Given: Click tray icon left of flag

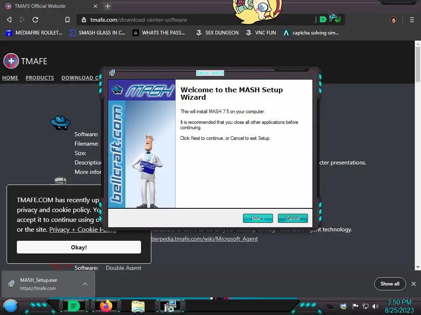Looking at the screenshot, I should 343,306.
